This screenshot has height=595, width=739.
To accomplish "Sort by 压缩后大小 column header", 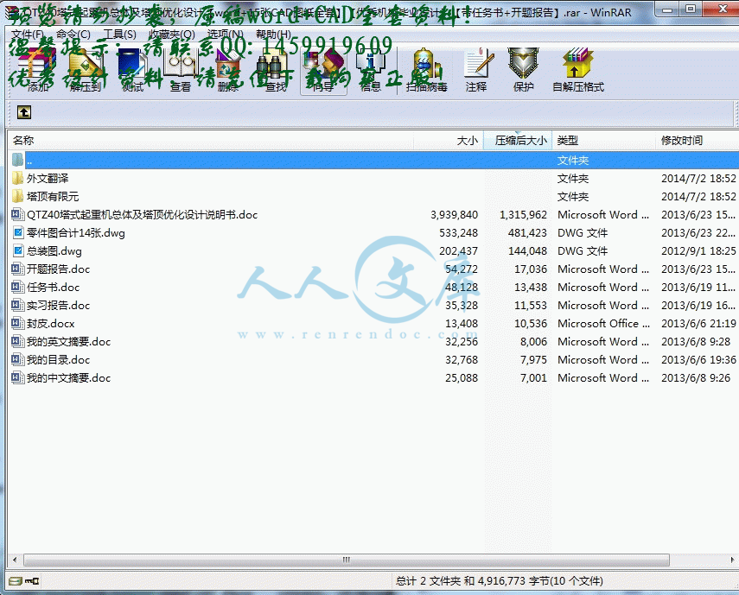I will click(x=518, y=140).
